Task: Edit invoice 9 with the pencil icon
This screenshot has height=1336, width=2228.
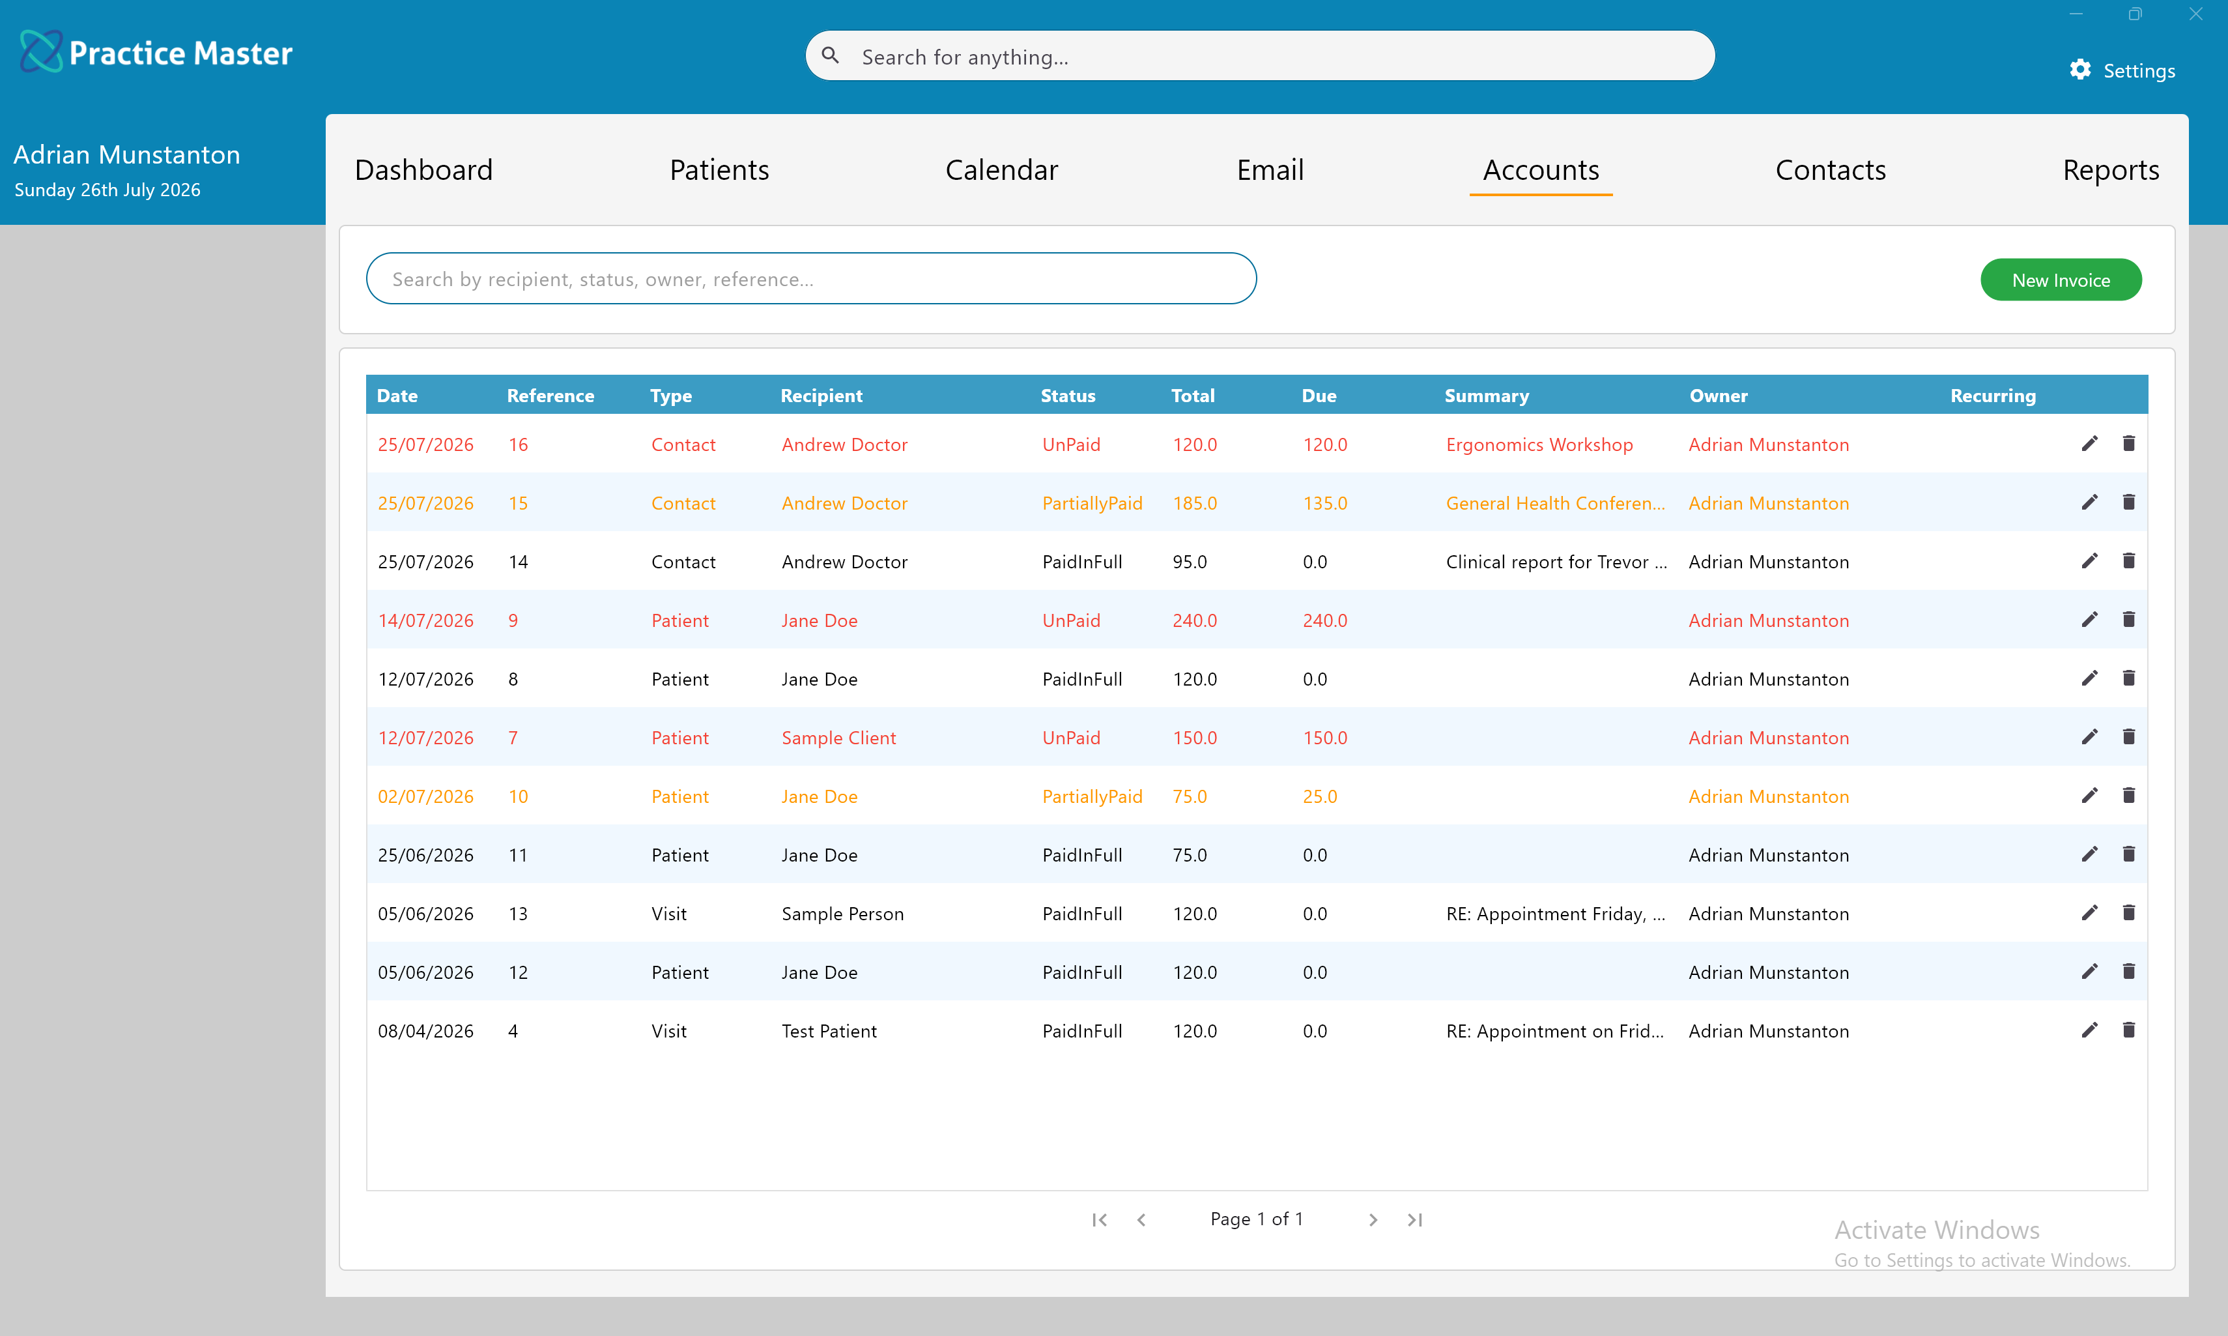Action: 2089,619
